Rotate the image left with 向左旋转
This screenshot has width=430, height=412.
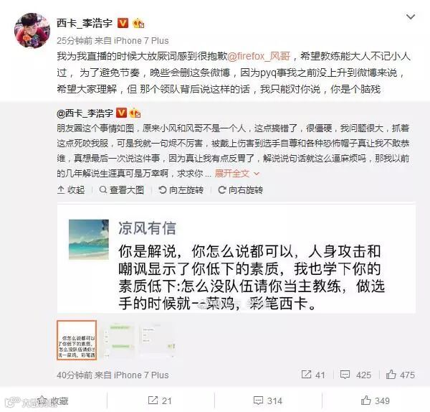(181, 189)
